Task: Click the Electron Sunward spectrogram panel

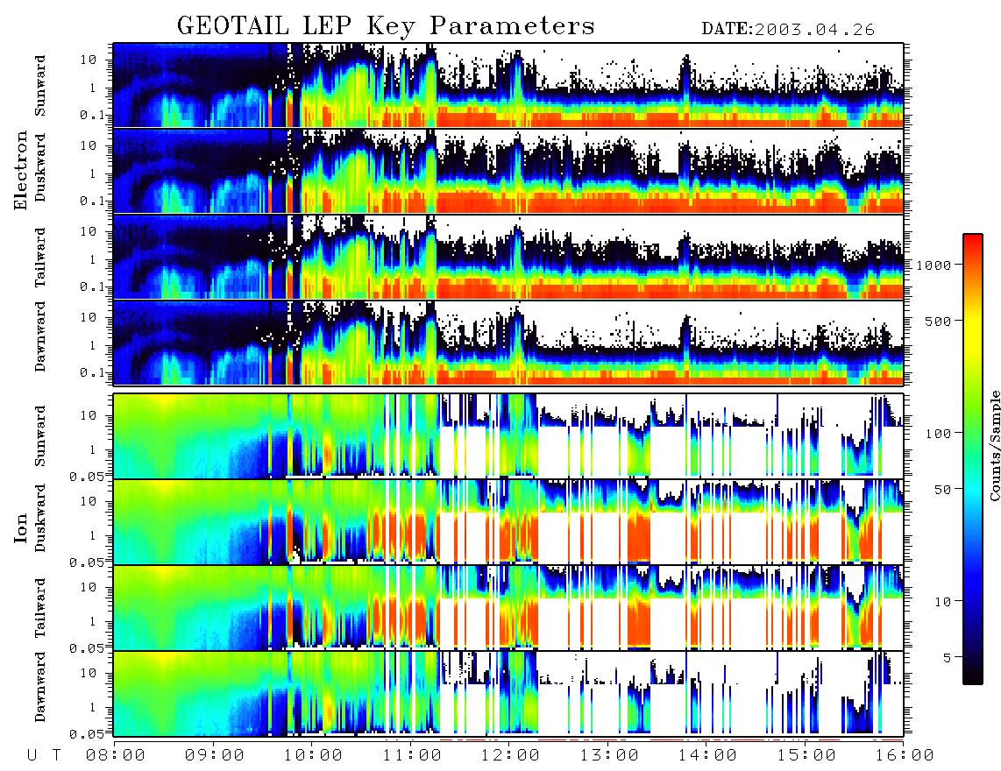Action: (x=508, y=85)
